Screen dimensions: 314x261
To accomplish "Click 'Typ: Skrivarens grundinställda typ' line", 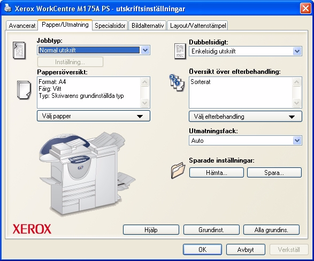I will tap(81, 96).
